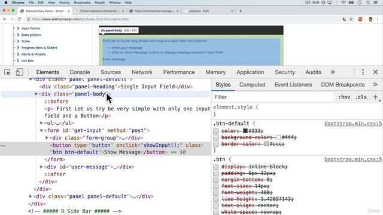Expand the form-group div node

point(47,138)
